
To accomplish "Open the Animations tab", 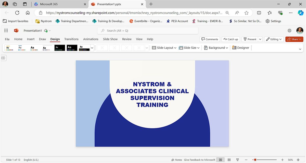I will [91, 39].
